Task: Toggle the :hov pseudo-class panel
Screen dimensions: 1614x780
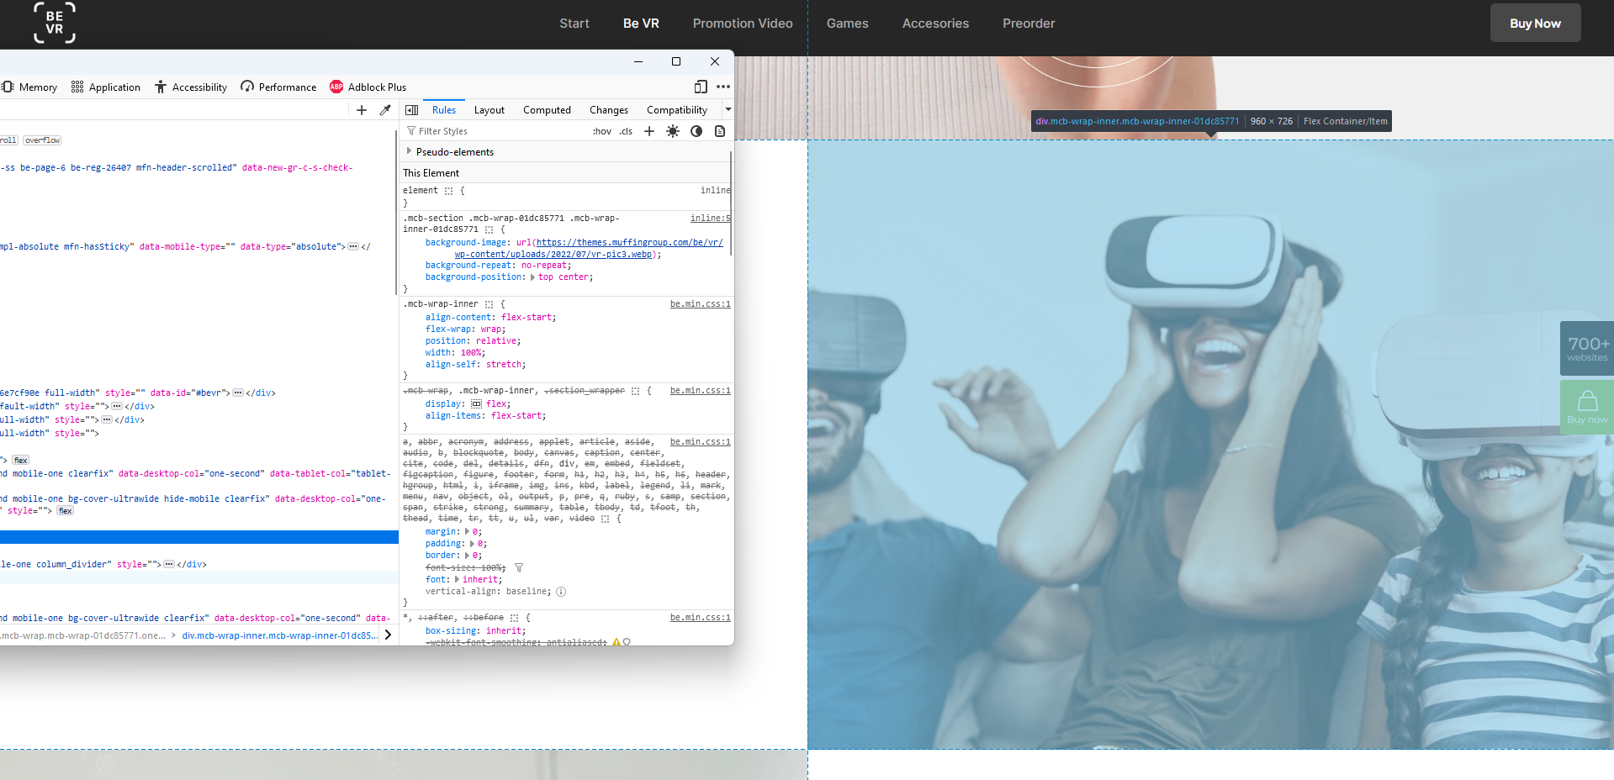Action: coord(602,131)
